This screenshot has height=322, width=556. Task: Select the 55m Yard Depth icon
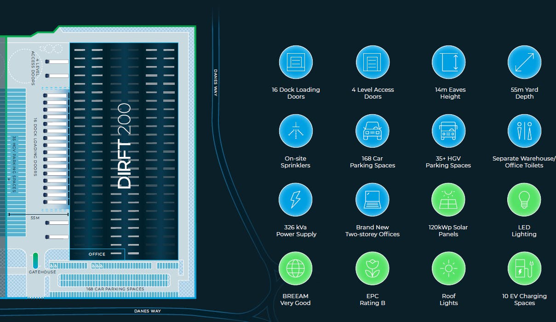524,62
